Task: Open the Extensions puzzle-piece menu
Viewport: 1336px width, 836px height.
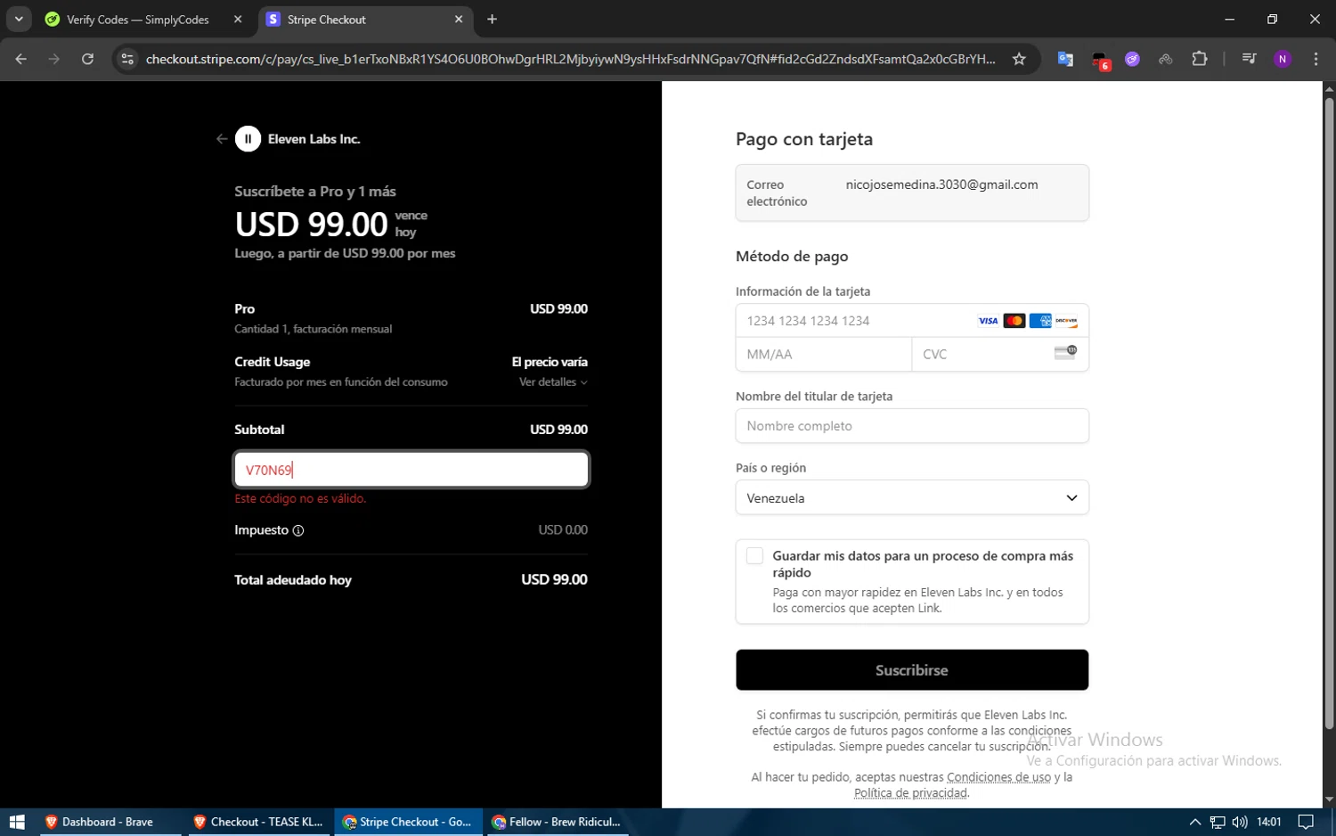Action: click(x=1200, y=59)
